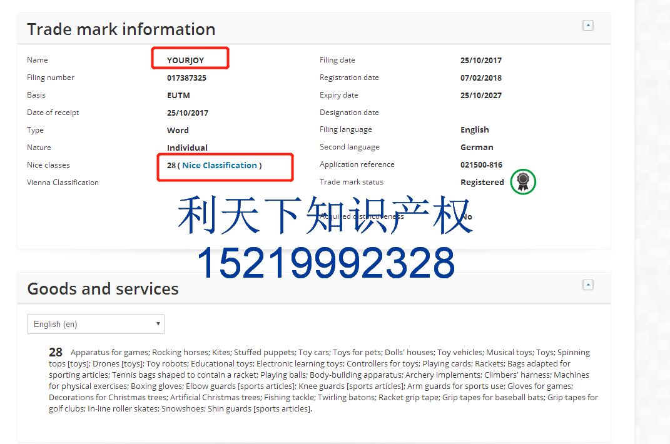The image size is (670, 444).
Task: Click the class number 28 in goods list
Action: [x=56, y=352]
